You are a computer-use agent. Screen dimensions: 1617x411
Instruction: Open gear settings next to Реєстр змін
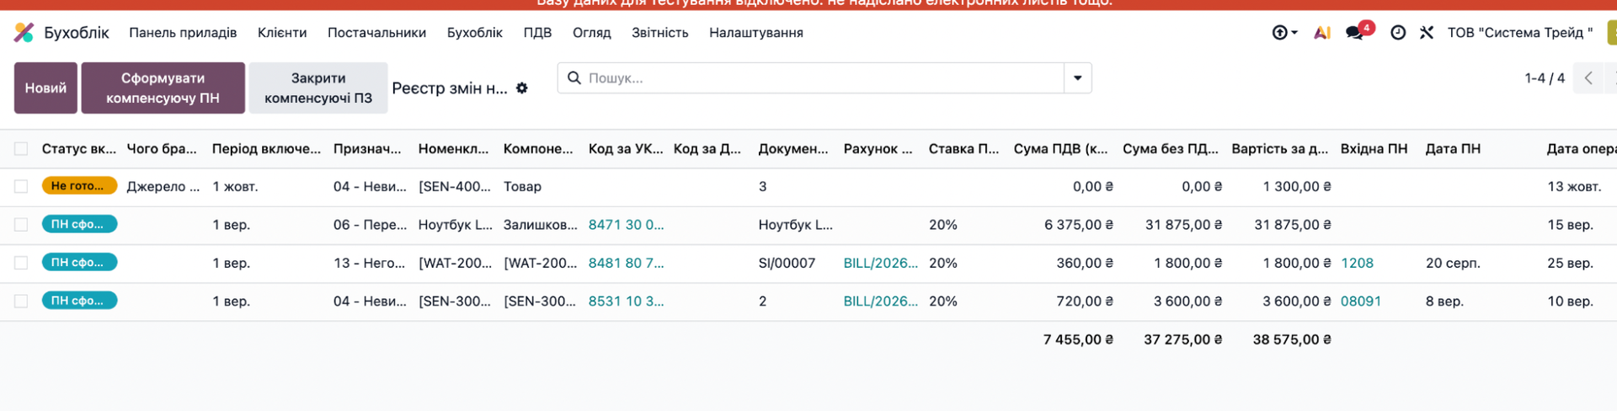[522, 88]
